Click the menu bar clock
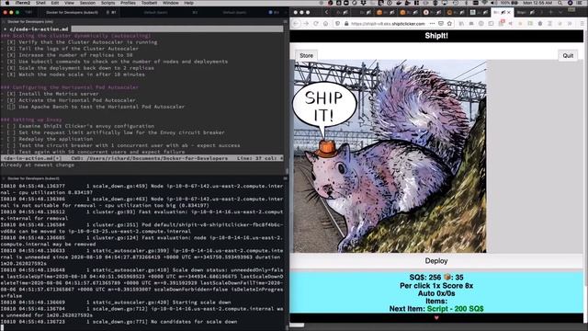Screen dimensions: 588x331 click(537, 3)
